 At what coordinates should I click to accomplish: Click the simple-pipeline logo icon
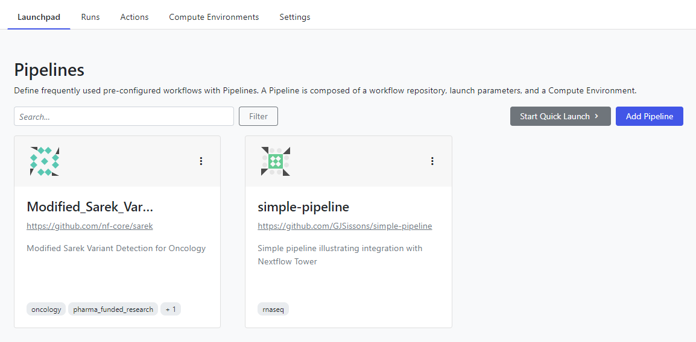click(276, 161)
